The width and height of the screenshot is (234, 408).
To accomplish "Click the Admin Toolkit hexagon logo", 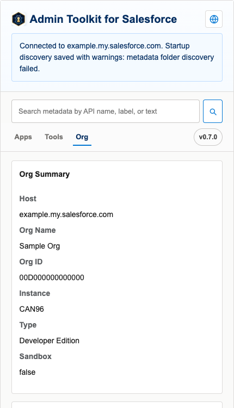I will [x=19, y=19].
